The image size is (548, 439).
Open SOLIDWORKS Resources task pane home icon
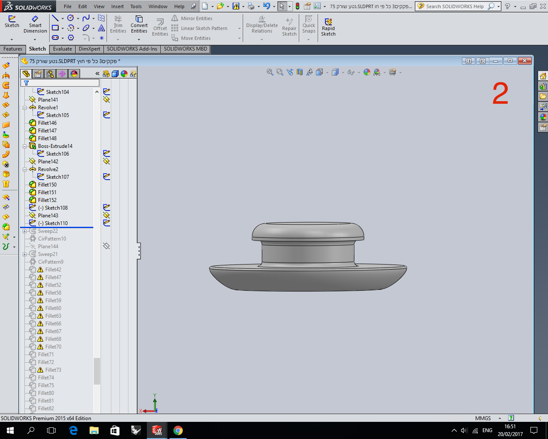point(543,76)
